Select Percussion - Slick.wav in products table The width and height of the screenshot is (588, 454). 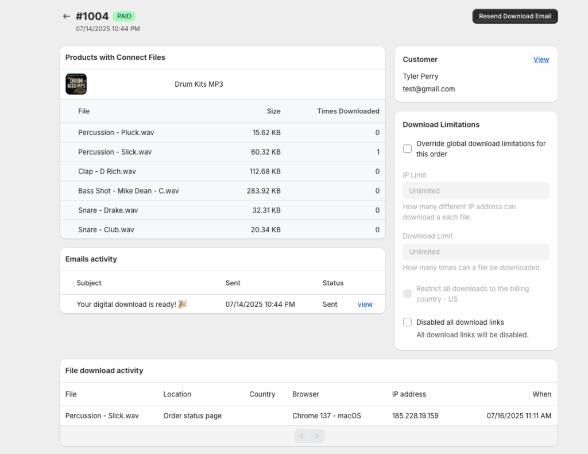tap(222, 152)
